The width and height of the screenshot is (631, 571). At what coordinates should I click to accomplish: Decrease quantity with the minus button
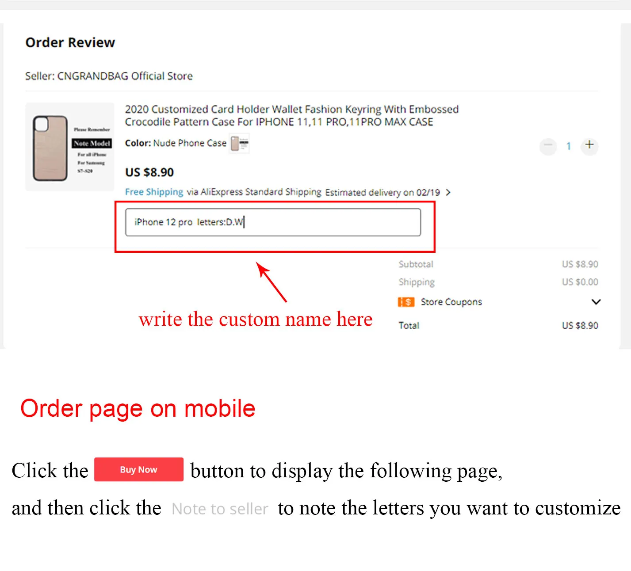point(548,145)
